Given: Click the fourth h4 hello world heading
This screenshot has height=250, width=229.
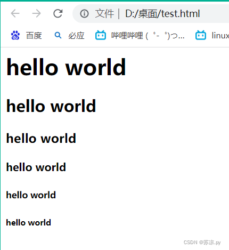Looking at the screenshot, I should pos(36,167).
